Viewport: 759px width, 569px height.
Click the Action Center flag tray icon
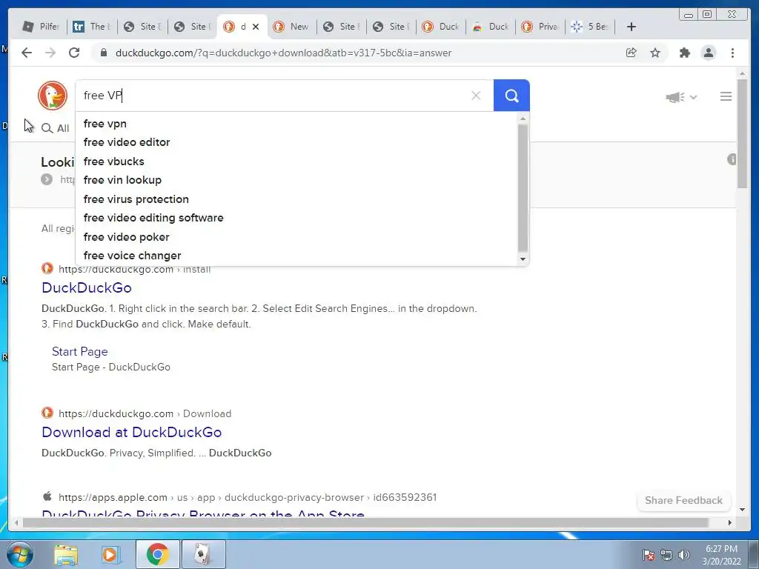coord(649,555)
